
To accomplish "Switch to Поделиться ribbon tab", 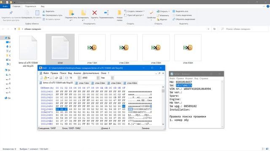I will (30, 6).
